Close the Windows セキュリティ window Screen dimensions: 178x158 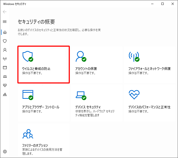(x=173, y=4)
